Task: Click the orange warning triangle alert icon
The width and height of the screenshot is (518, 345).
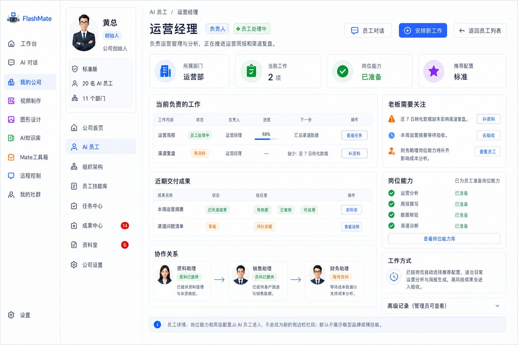Action: pyautogui.click(x=392, y=119)
